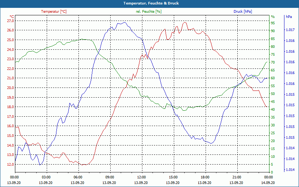
Task: Click the 45 tick on the humidity axis
Action: [x=273, y=101]
